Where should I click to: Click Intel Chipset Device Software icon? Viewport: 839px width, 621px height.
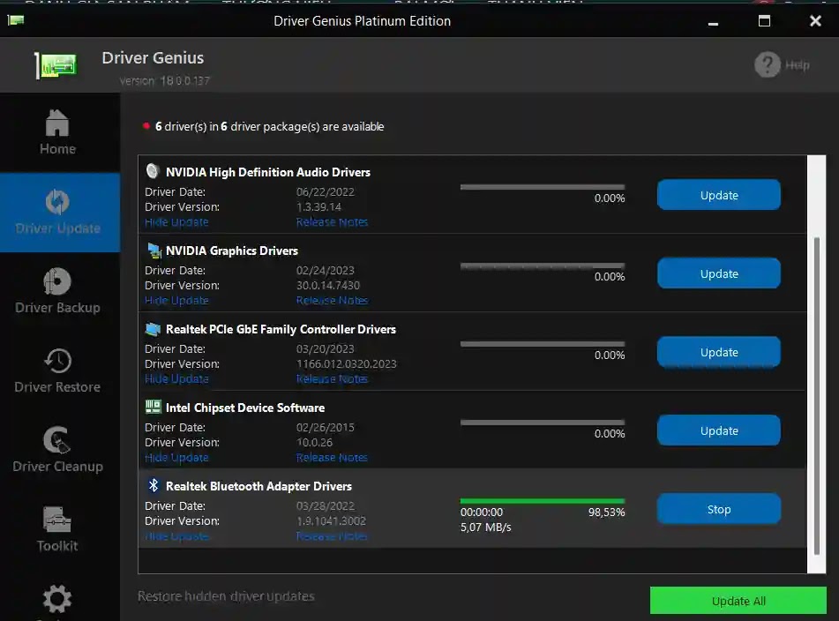153,407
